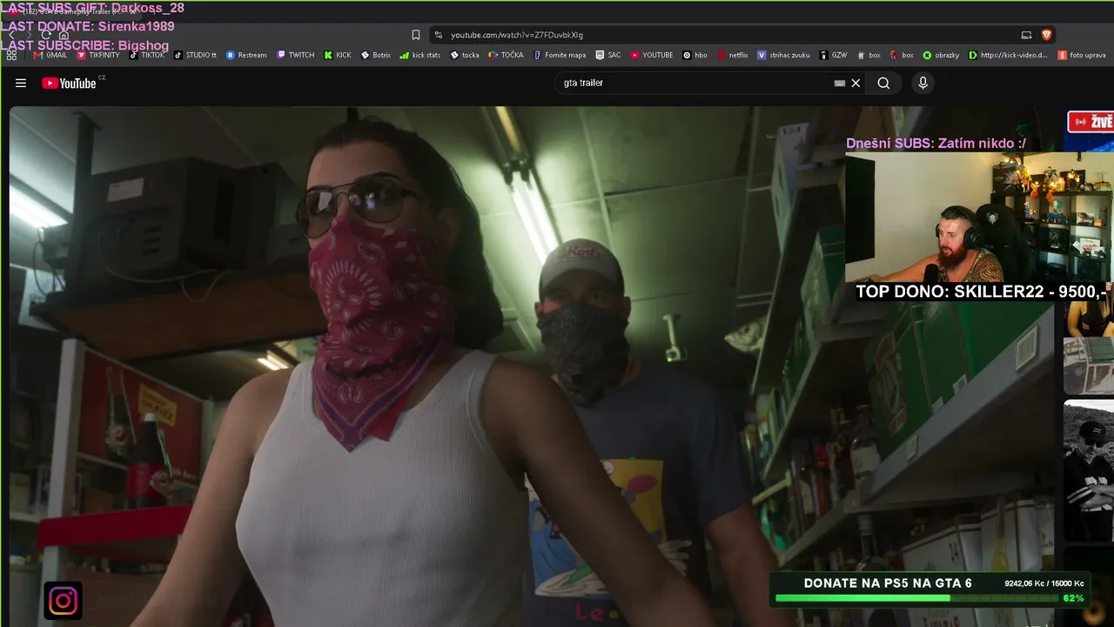This screenshot has width=1114, height=627.
Task: Click the Instagram logo on the video
Action: 63,601
